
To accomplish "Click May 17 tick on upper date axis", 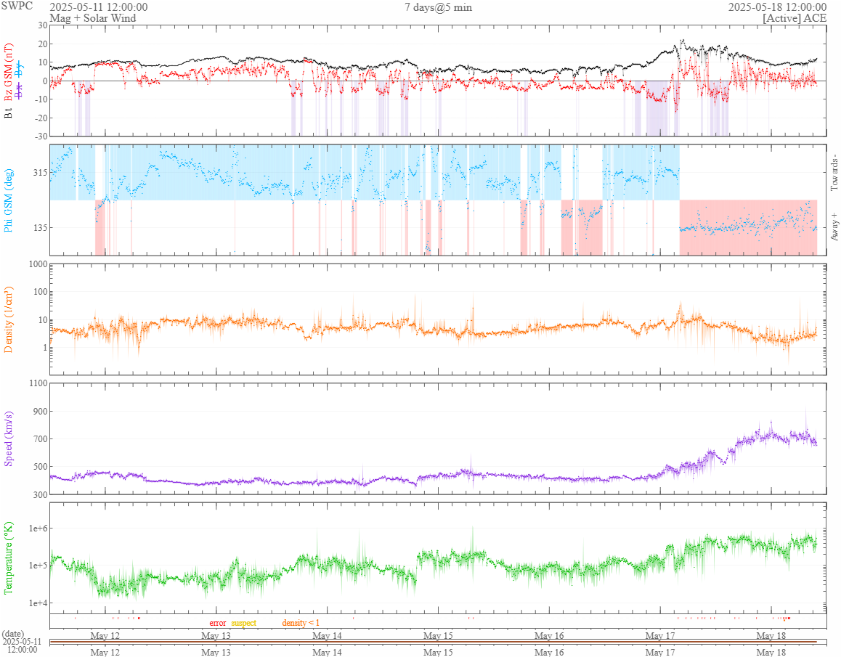I will click(660, 635).
